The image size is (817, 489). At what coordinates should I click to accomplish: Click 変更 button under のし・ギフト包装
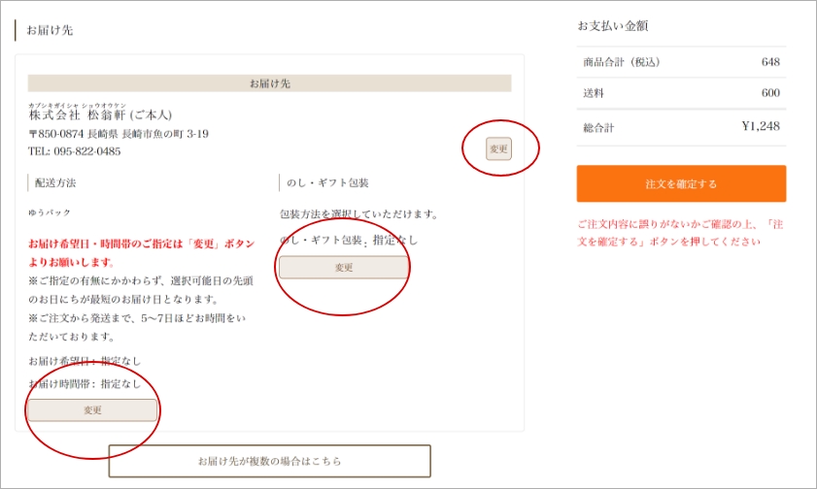coord(344,267)
